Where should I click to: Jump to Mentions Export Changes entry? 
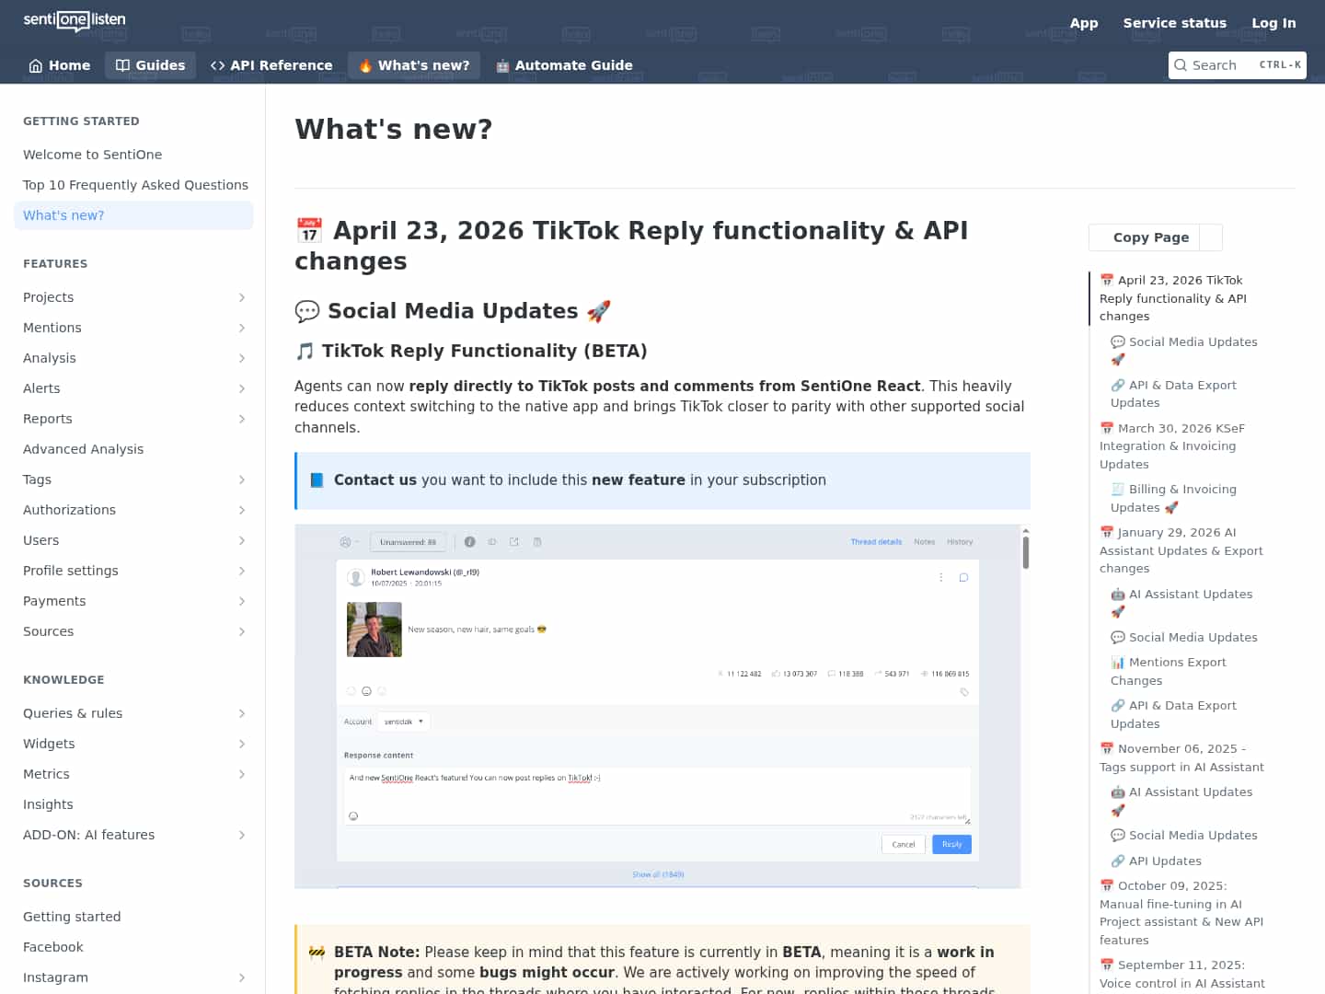[x=1169, y=672]
